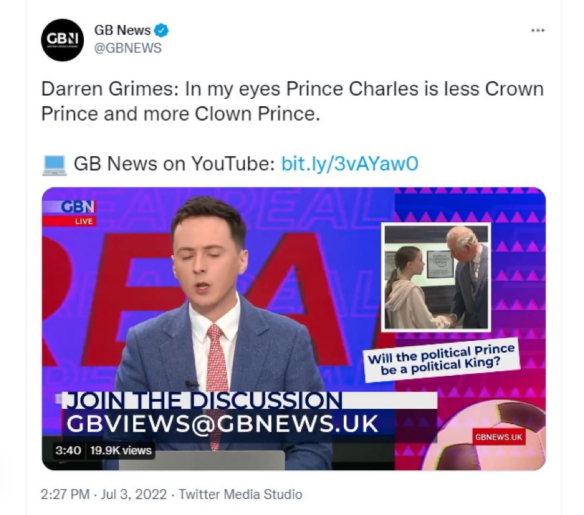Click the Twitter Media Studio source link
This screenshot has height=515, width=584.
[x=240, y=495]
